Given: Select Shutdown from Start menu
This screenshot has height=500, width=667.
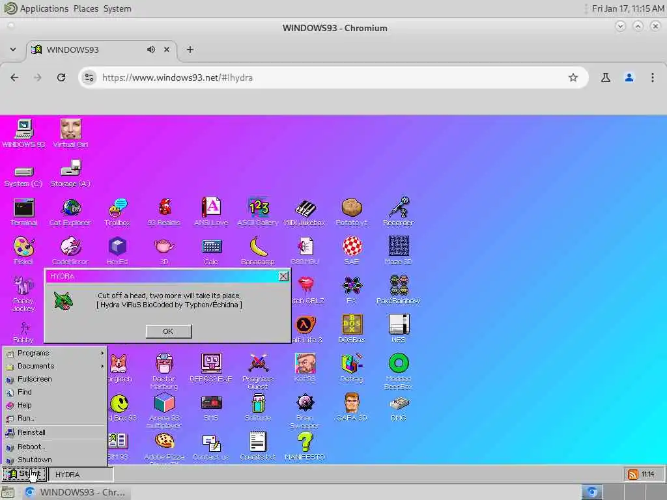Looking at the screenshot, I should tap(55, 460).
